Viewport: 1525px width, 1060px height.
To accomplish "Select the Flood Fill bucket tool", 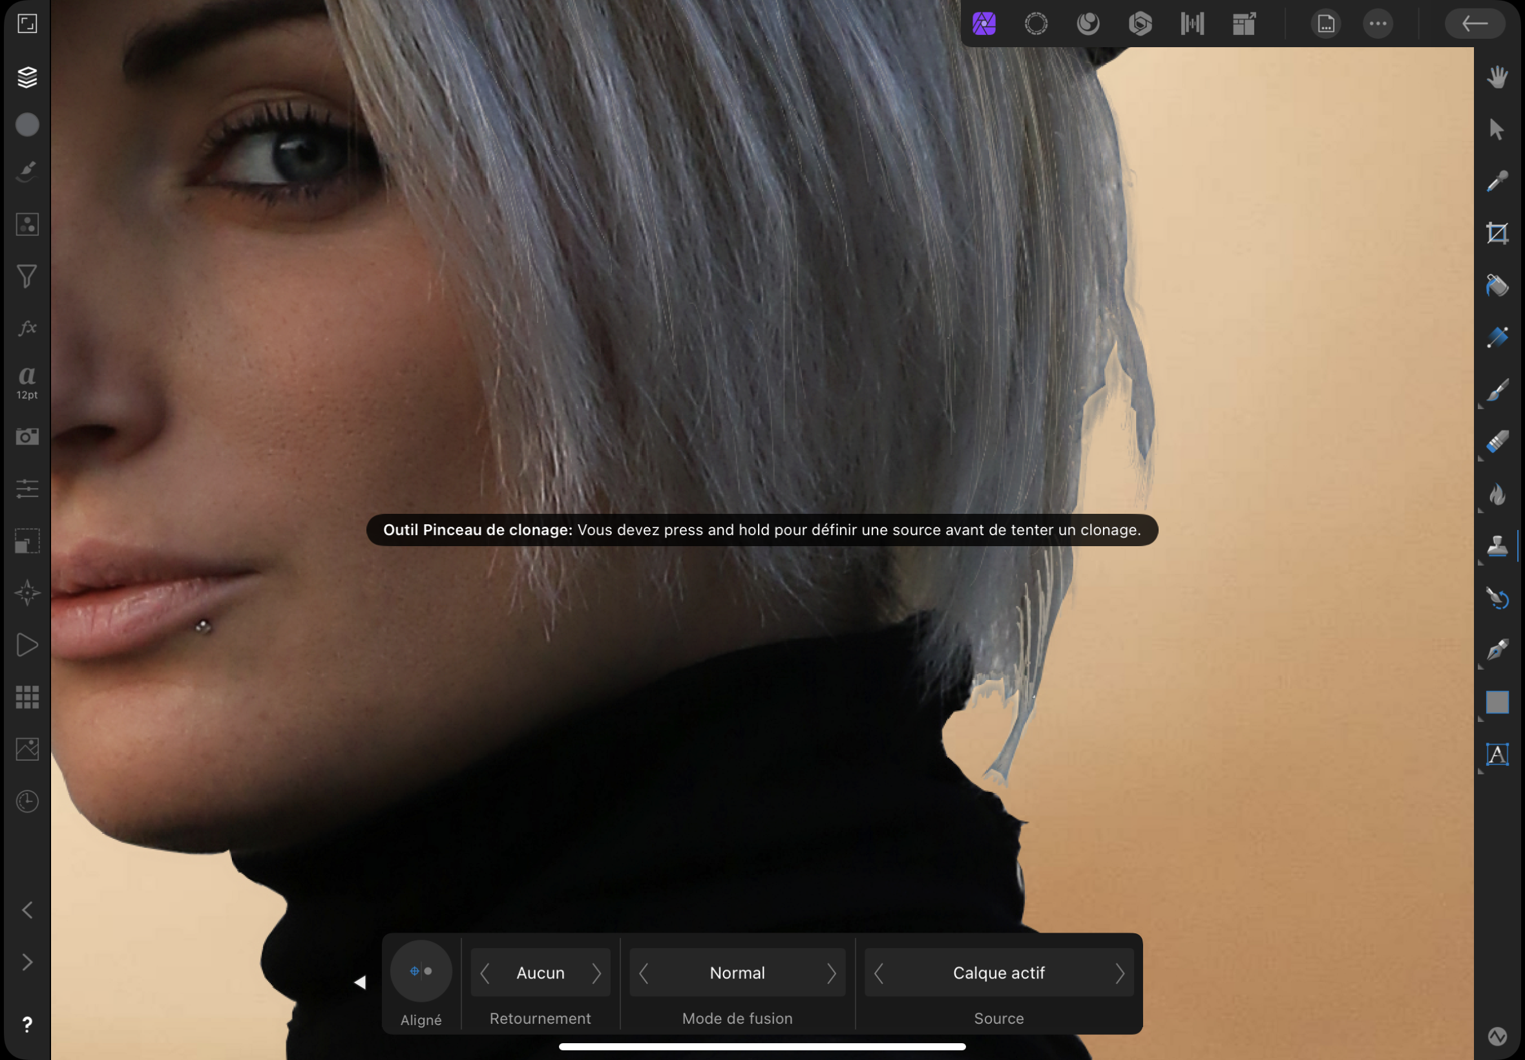I will 1497,286.
